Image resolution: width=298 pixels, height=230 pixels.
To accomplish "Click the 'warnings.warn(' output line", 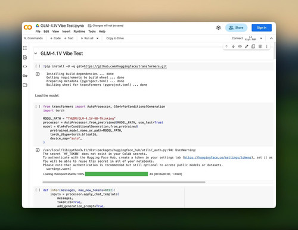I will [58, 169].
